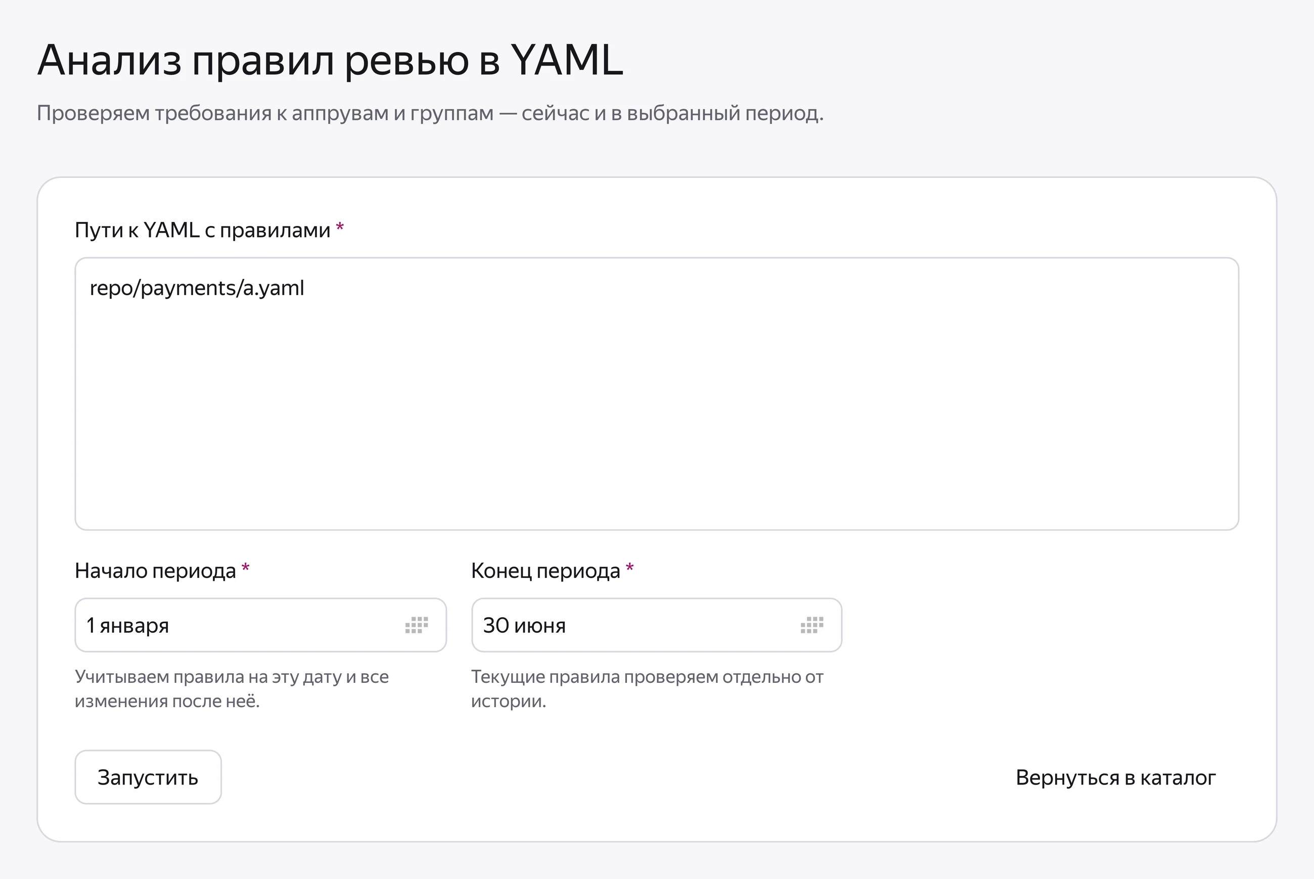This screenshot has width=1314, height=879.
Task: Click the Конец периода label
Action: pyautogui.click(x=546, y=571)
